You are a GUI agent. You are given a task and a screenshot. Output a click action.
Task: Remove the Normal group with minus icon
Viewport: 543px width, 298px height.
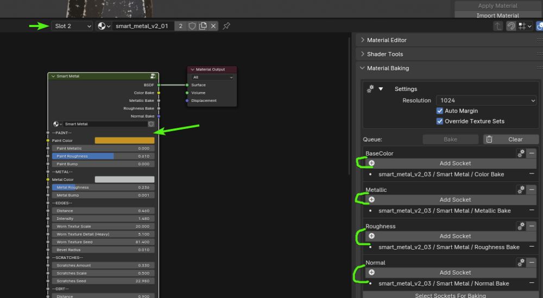click(532, 263)
